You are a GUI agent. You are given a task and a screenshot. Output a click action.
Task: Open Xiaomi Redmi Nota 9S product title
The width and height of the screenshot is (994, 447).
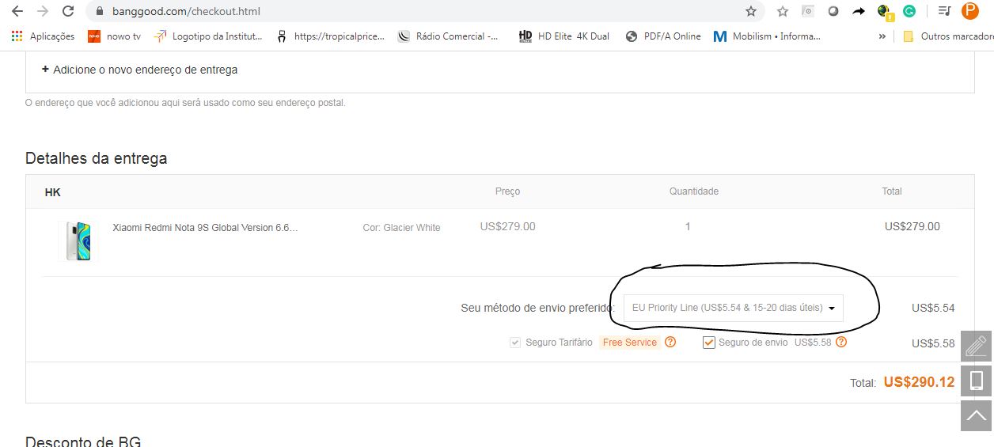[x=205, y=228]
